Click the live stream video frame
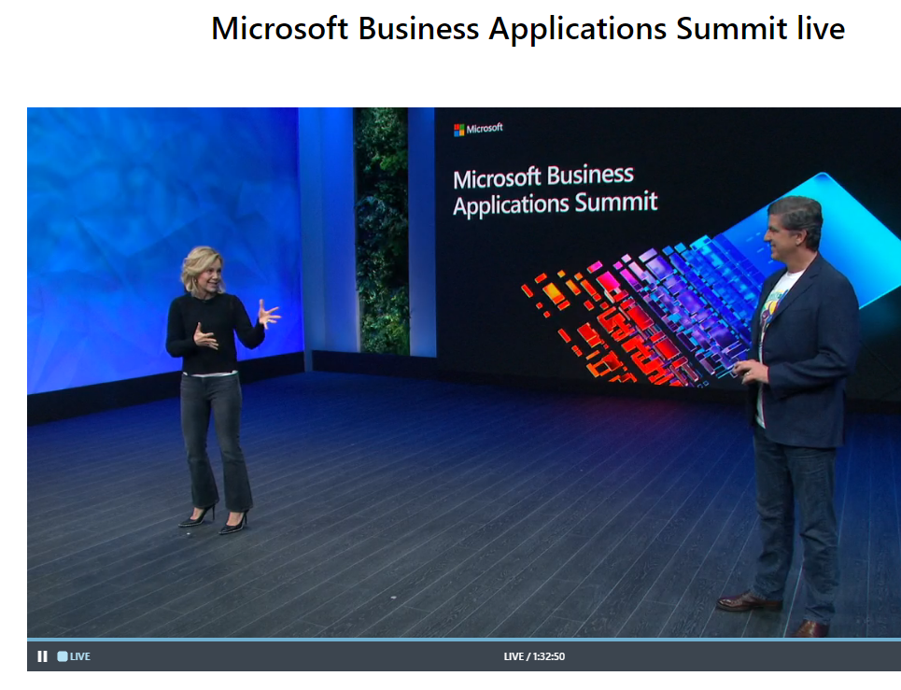 464,373
